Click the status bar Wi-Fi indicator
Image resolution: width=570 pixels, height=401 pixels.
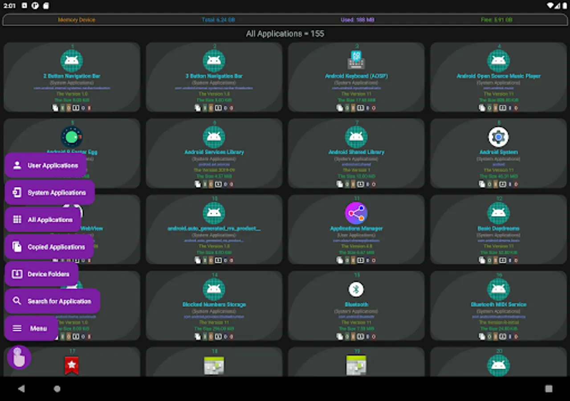tap(551, 6)
